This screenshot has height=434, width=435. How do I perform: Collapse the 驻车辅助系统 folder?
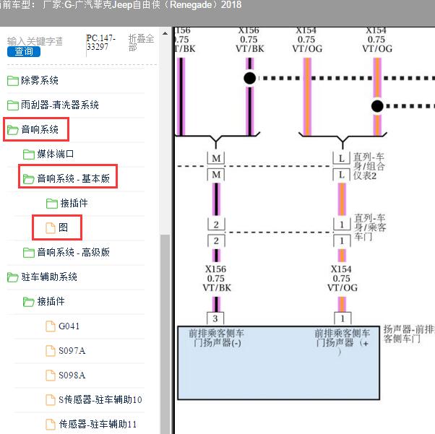click(x=49, y=277)
